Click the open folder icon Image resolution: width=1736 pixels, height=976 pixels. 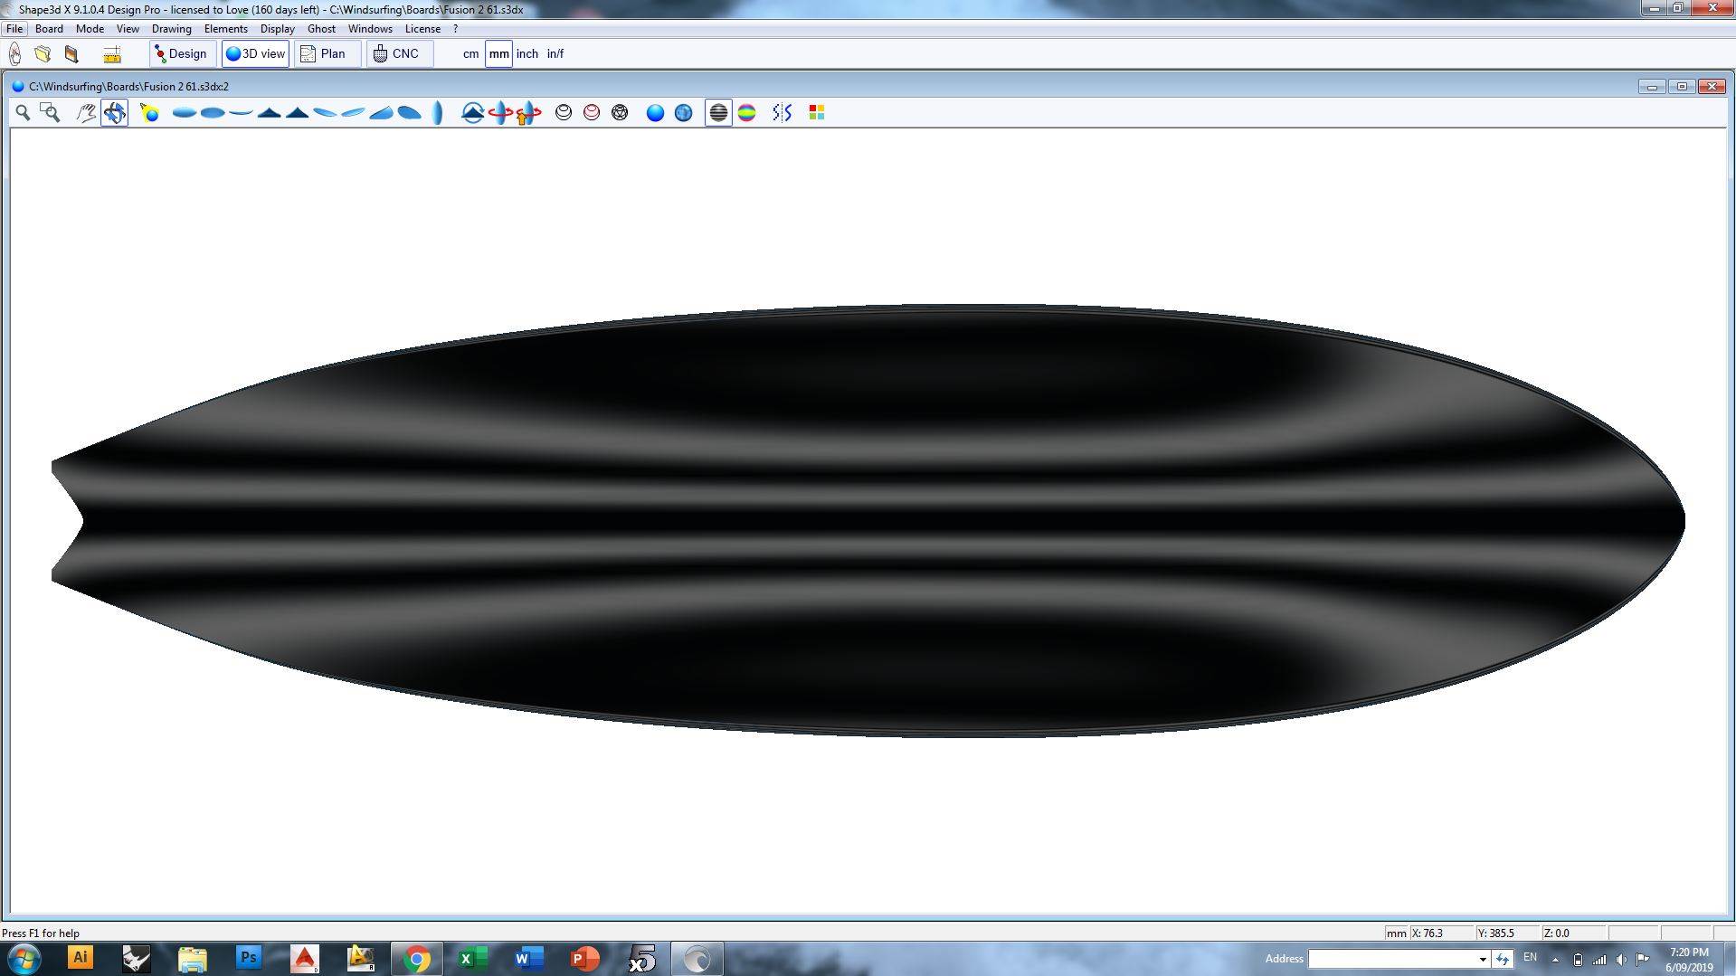point(43,54)
